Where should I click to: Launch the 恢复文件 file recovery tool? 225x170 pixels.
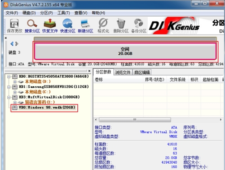(50, 26)
